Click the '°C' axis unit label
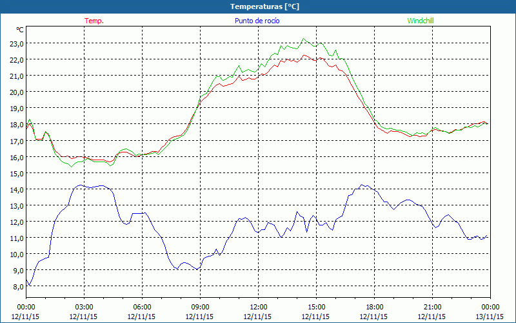This screenshot has width=516, height=323. pos(20,30)
